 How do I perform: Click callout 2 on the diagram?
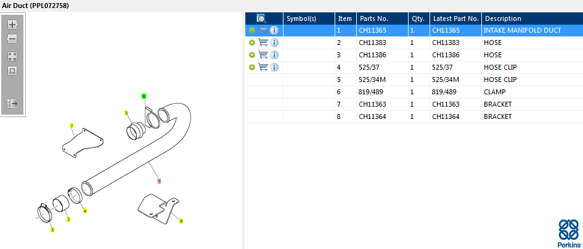pyautogui.click(x=68, y=219)
